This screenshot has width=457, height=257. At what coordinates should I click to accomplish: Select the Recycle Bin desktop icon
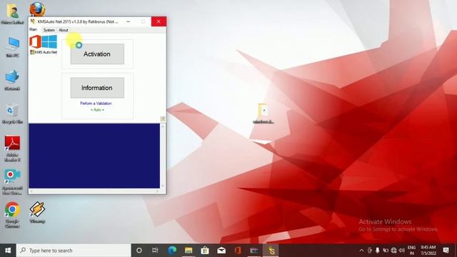coord(13,114)
